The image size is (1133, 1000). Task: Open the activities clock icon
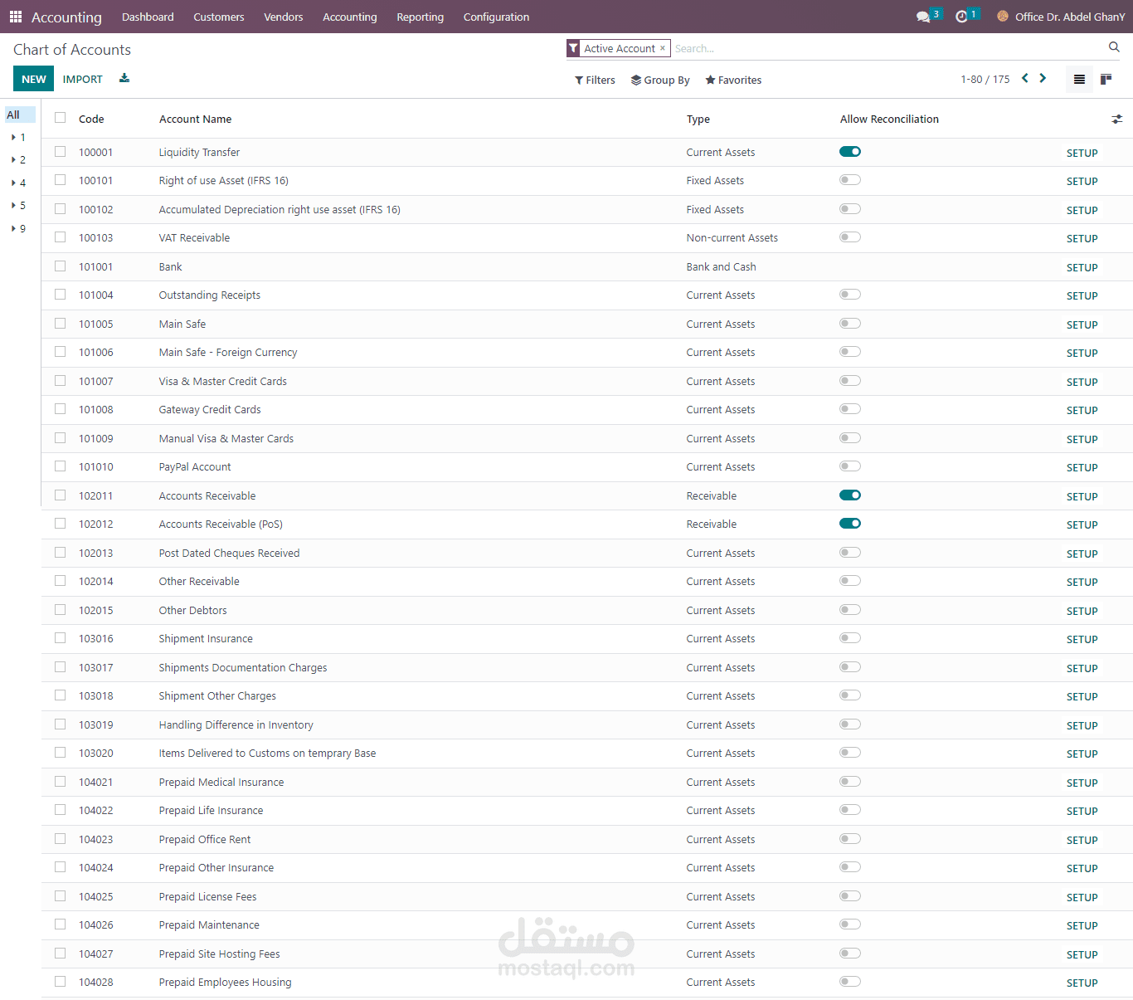961,17
